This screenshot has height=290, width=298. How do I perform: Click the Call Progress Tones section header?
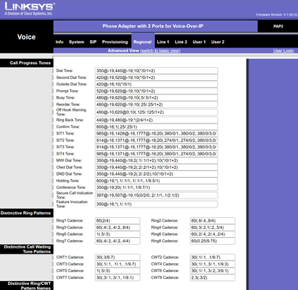30,63
